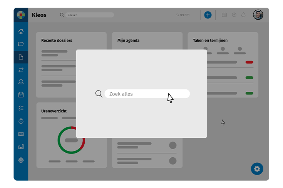Open the user profile avatar menu
The width and height of the screenshot is (283, 188).
point(258,15)
